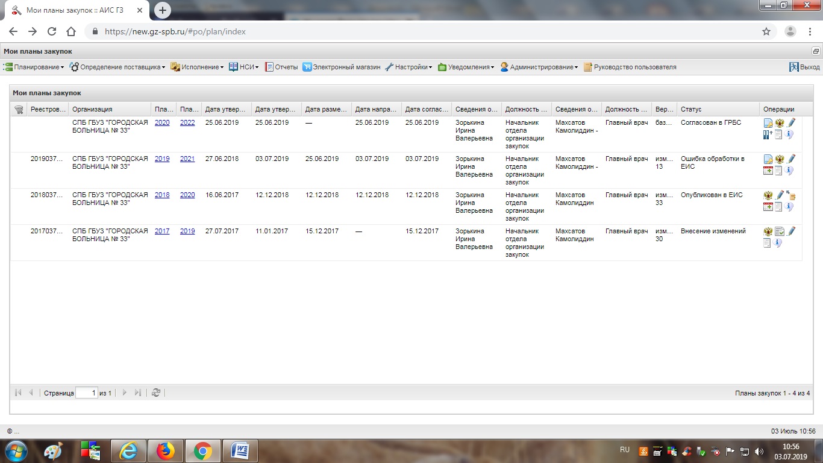823x463 pixels.
Task: Go to the previous page of plans
Action: coord(31,392)
